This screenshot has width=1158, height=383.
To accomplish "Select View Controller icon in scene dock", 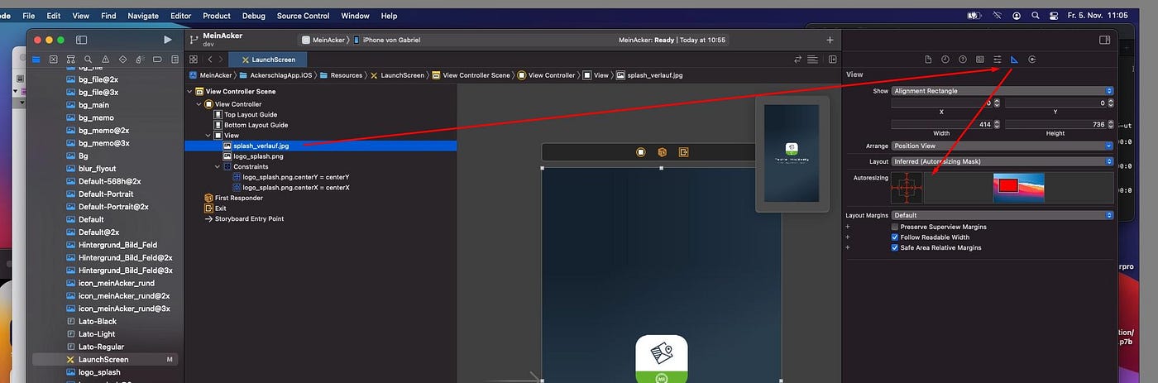I will pos(640,152).
